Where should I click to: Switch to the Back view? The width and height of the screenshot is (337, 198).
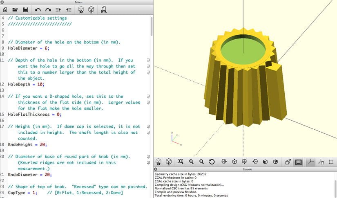coord(276,162)
